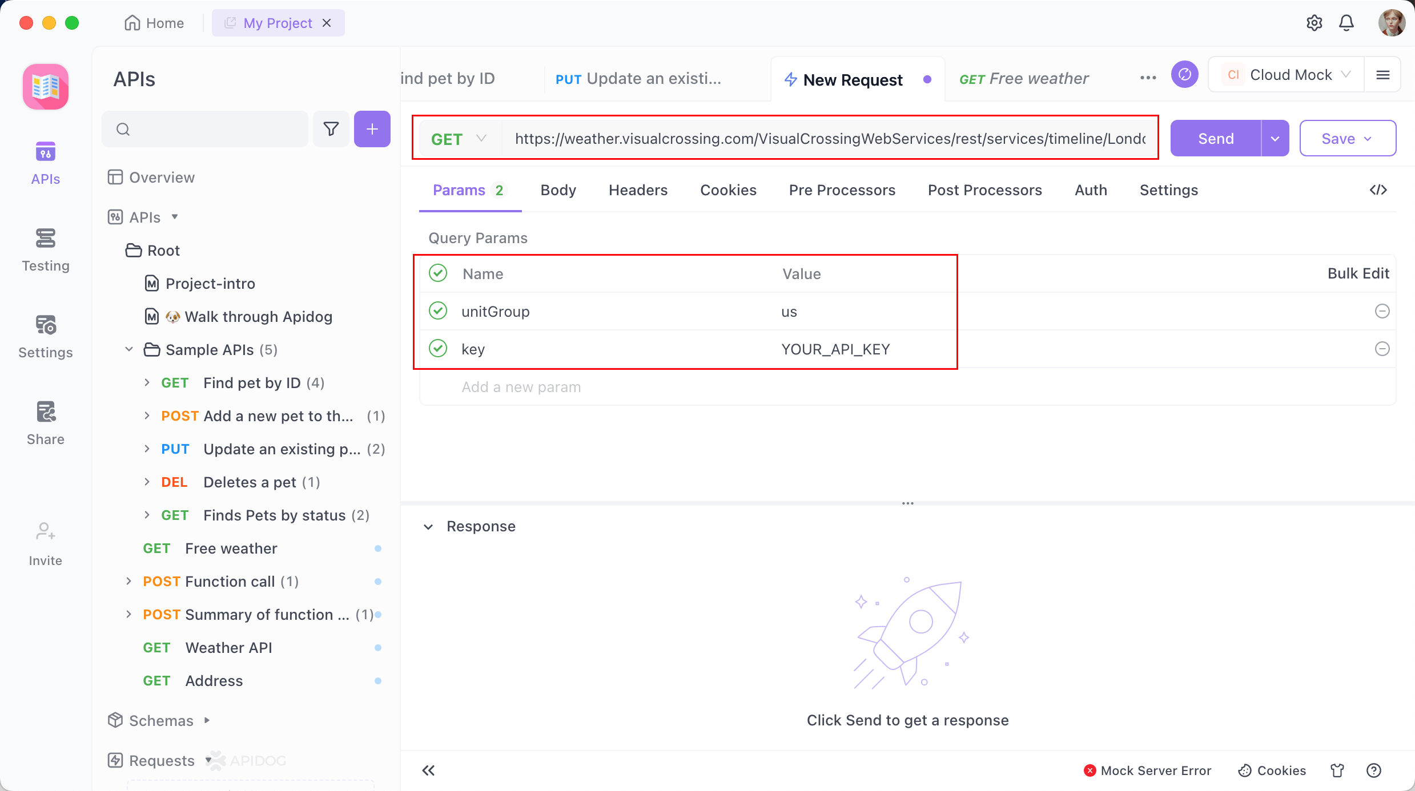Open Walk through Apidog document
This screenshot has width=1415, height=791.
pos(239,316)
